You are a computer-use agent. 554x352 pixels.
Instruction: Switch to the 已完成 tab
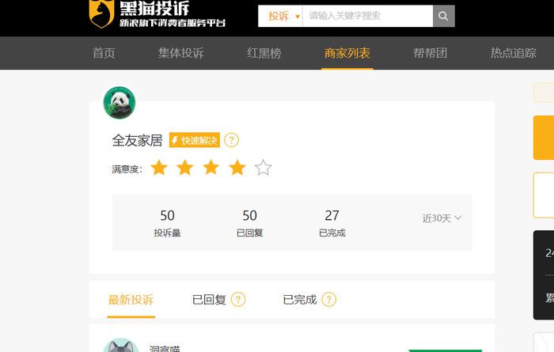(300, 300)
